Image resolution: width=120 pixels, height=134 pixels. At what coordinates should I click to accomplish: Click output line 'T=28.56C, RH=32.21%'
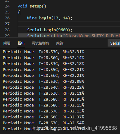pos(43,76)
